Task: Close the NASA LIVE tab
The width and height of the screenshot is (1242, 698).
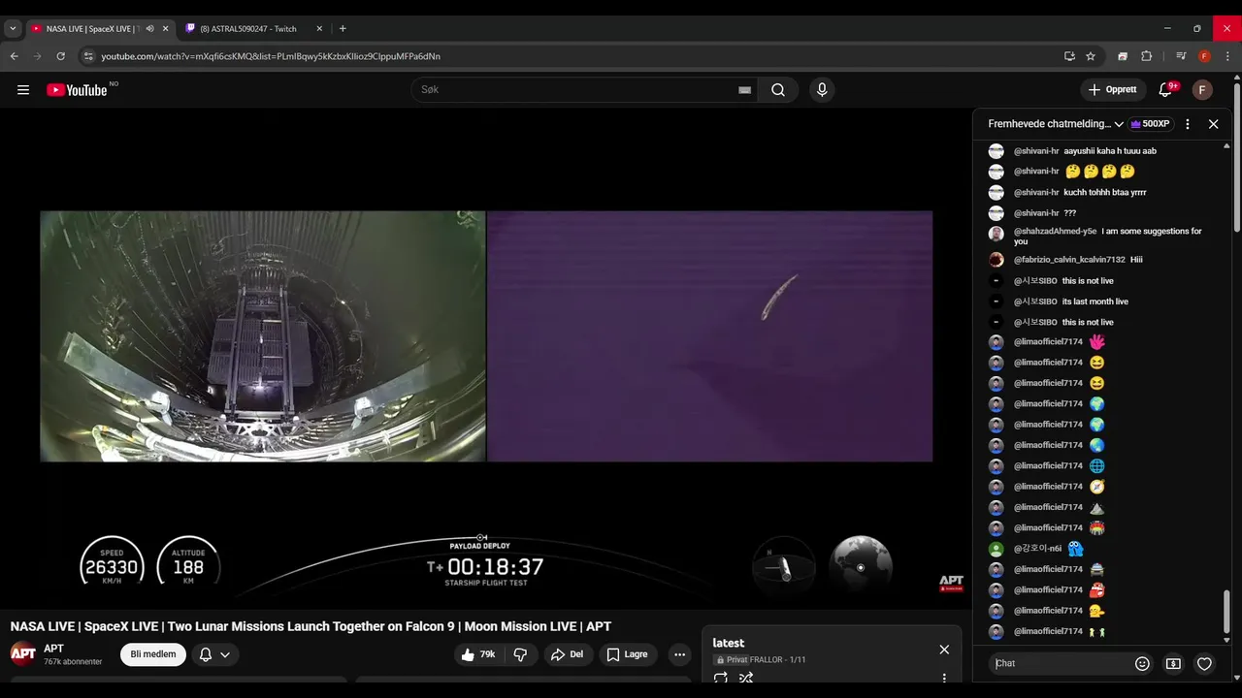Action: (165, 29)
